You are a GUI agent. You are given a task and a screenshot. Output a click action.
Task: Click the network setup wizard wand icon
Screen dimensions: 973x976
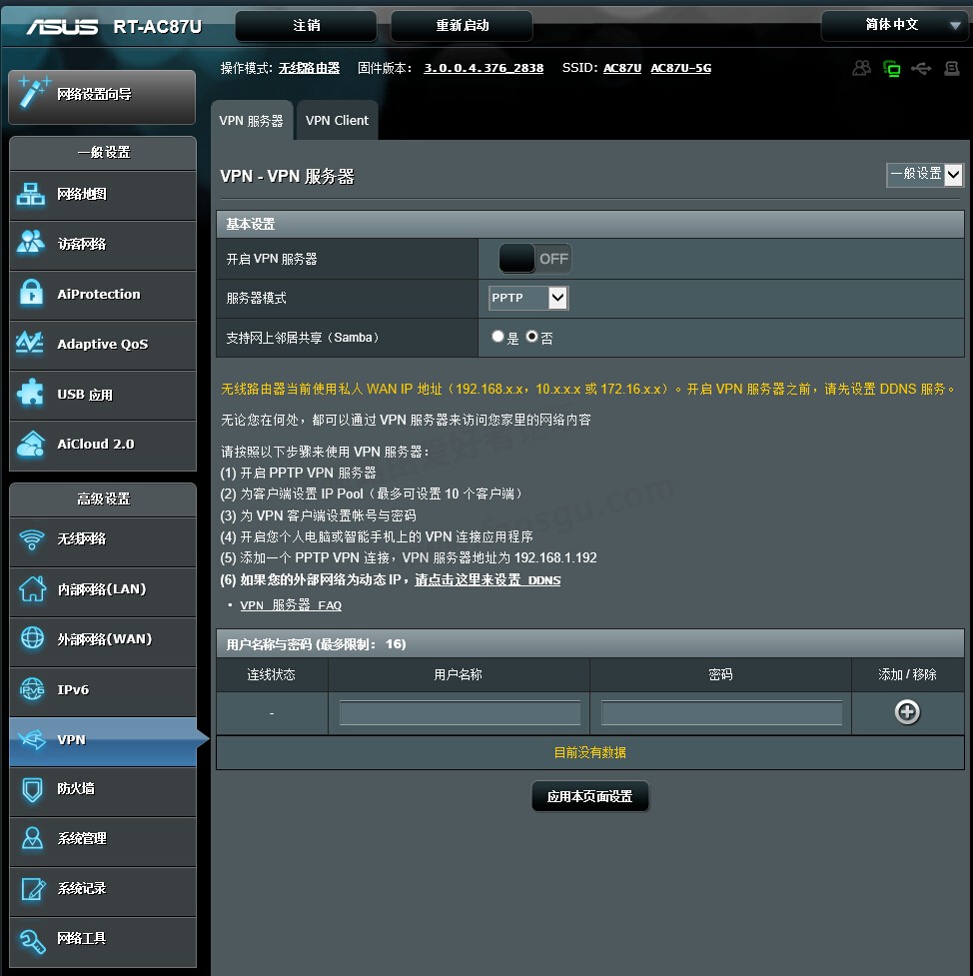coord(34,93)
